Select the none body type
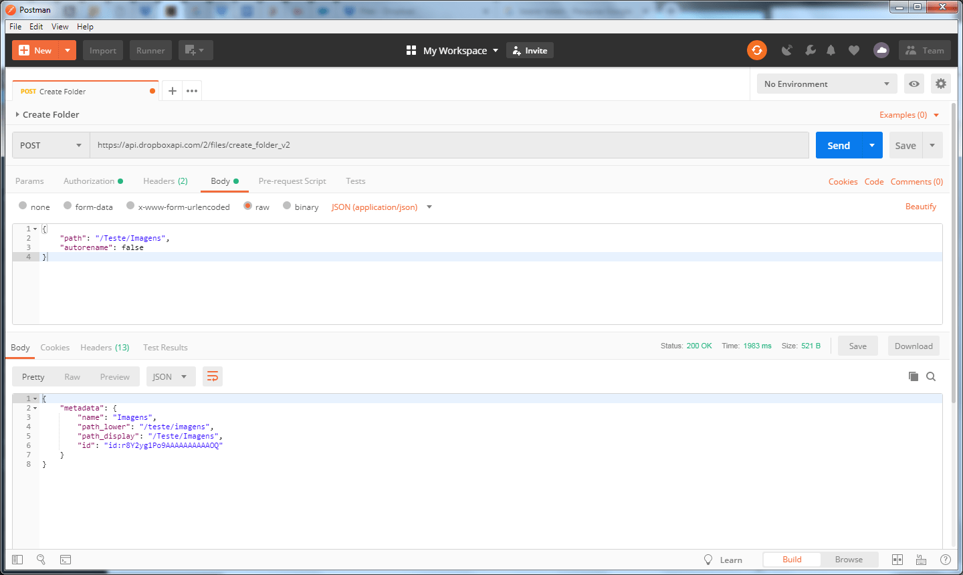Image resolution: width=963 pixels, height=575 pixels. [23, 206]
